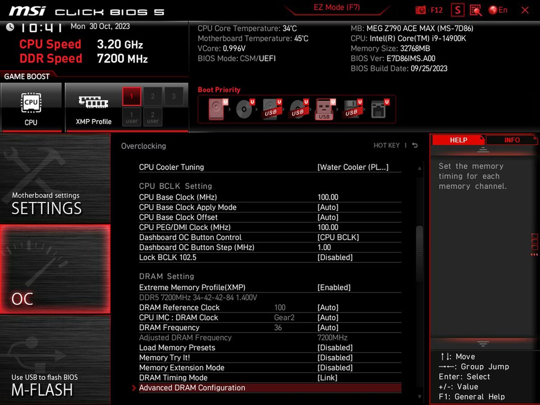Select XMP user profile 2
Viewport: 540px width, 405px height.
coord(153,117)
